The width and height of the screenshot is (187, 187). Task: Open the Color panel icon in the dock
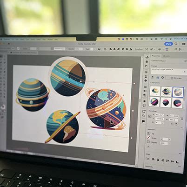point(147,57)
